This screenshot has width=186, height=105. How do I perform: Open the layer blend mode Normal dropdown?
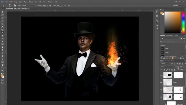[167, 67]
